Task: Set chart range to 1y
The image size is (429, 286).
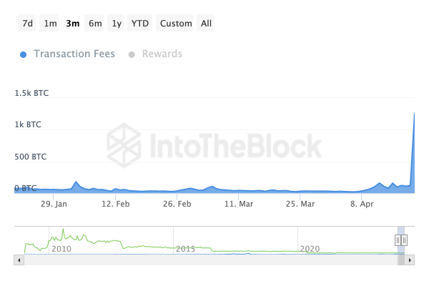Action: tap(117, 23)
